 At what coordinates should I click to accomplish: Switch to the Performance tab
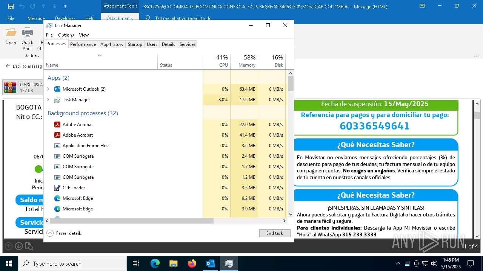[x=83, y=44]
